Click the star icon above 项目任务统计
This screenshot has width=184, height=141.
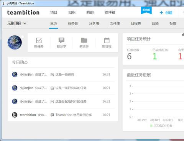coord(183,34)
